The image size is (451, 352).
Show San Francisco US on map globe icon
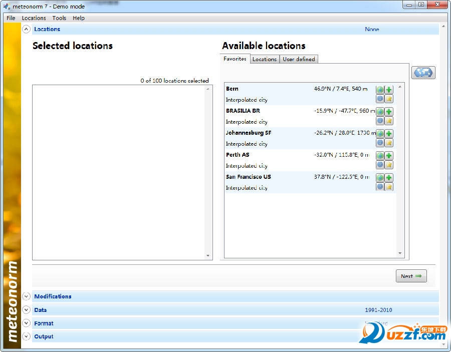(380, 178)
